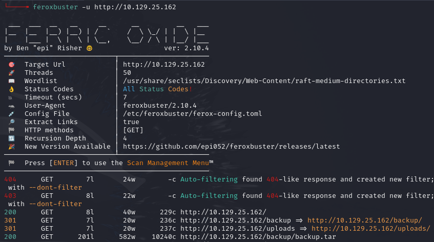The height and width of the screenshot is (242, 434).
Task: Click the 'Scan Management Menu' text
Action: 168,163
